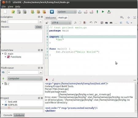138x118 pixels.
Task: Close the current editor tab with X icon
Action: pyautogui.click(x=135, y=18)
